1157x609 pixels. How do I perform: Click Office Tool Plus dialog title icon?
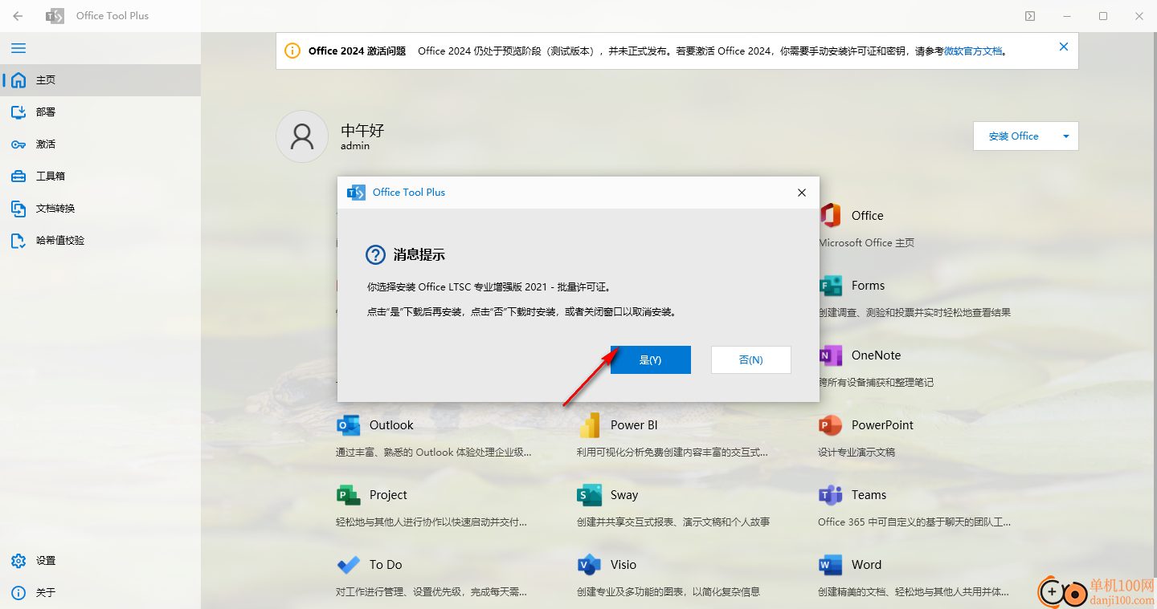point(356,193)
